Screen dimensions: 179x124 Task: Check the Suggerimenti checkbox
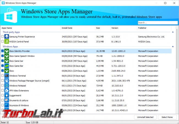pos(2,95)
